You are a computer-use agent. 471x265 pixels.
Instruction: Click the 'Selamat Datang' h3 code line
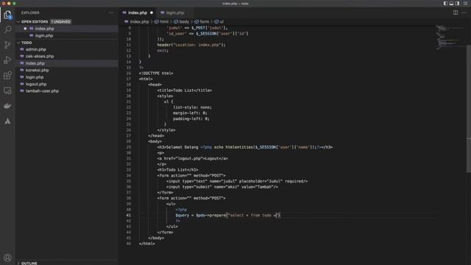pos(245,147)
